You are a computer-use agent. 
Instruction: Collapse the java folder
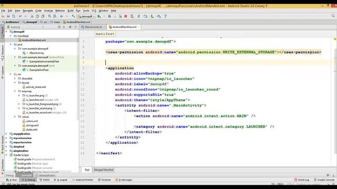[11, 44]
